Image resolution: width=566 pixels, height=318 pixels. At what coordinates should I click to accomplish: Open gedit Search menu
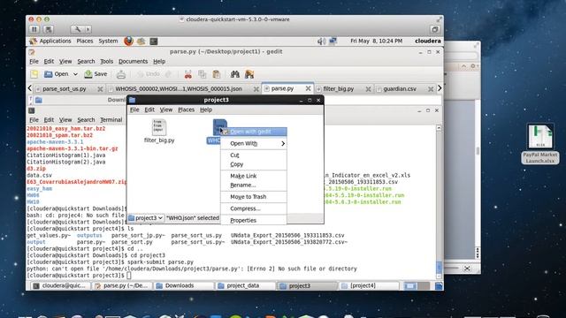(86, 62)
